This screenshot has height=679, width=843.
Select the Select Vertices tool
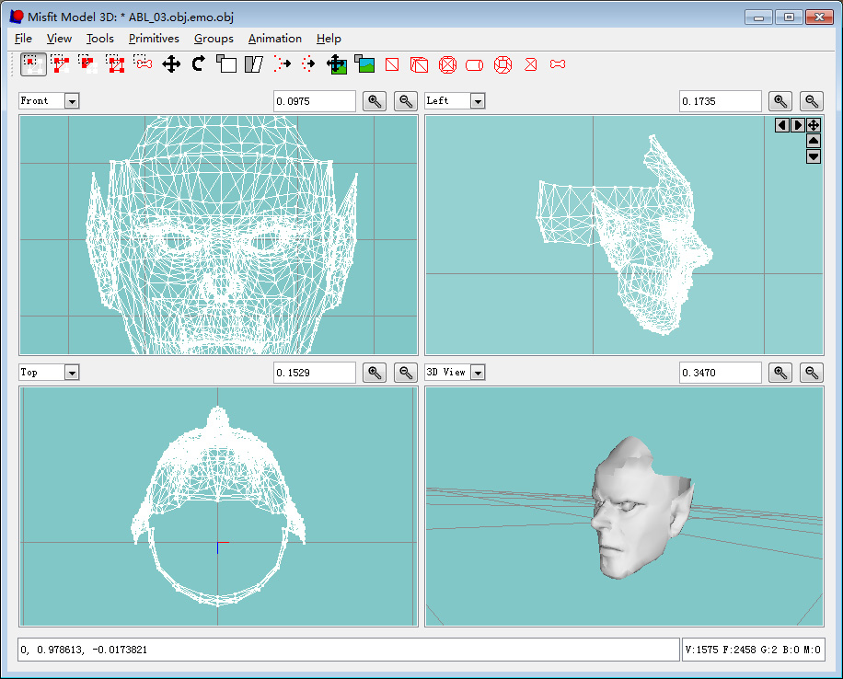click(34, 63)
